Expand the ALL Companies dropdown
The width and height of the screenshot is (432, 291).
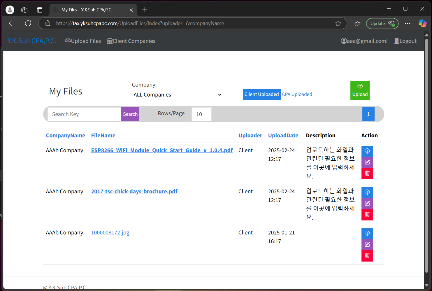[x=177, y=94]
